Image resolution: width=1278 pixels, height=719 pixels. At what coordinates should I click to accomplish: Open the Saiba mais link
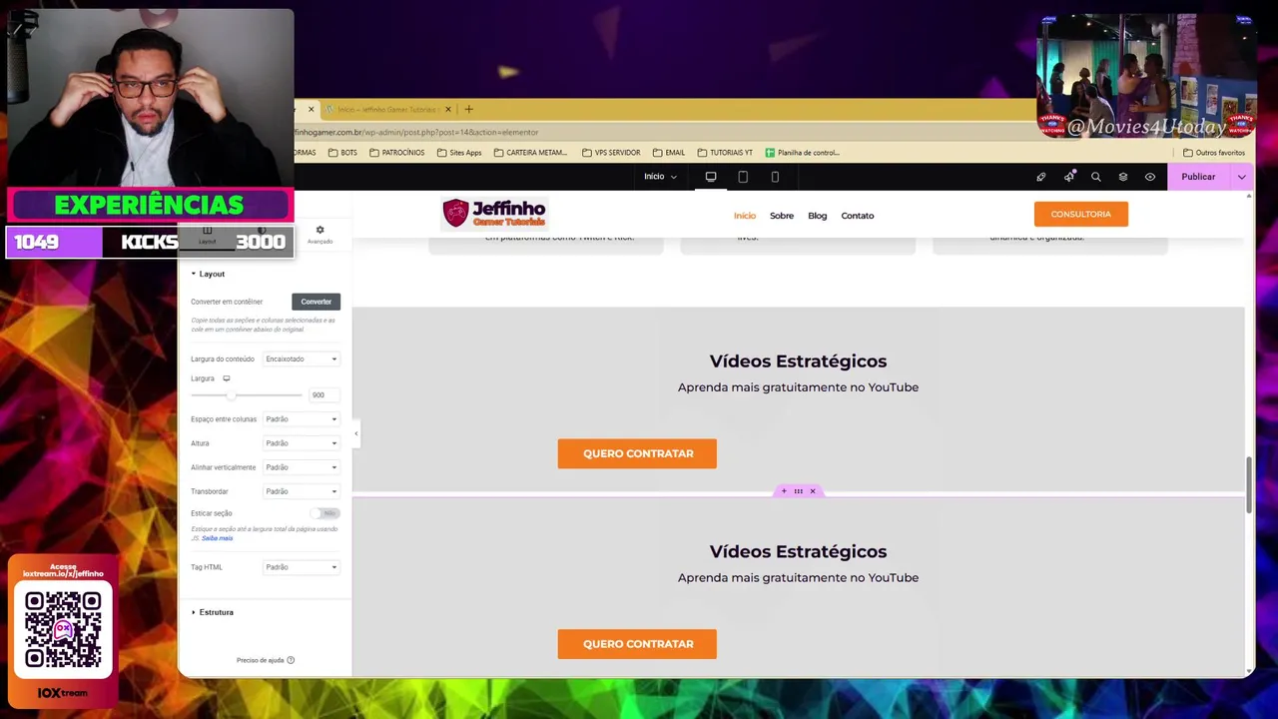point(217,538)
